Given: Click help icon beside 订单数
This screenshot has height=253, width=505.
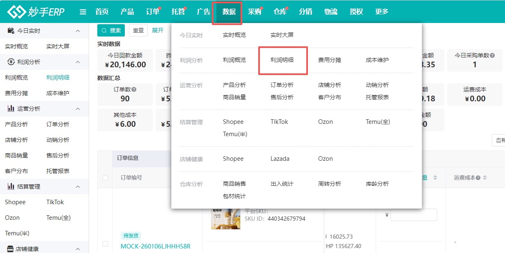Looking at the screenshot, I should click(x=134, y=89).
